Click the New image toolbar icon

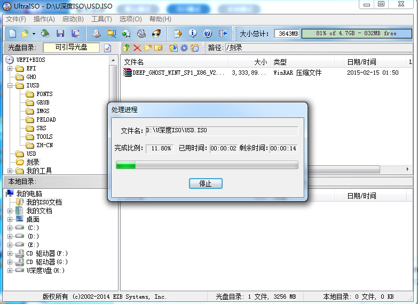tap(12, 34)
